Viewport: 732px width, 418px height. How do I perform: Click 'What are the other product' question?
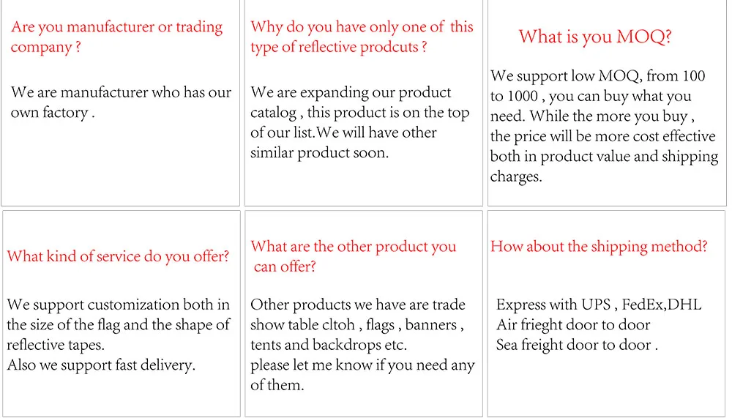[353, 256]
